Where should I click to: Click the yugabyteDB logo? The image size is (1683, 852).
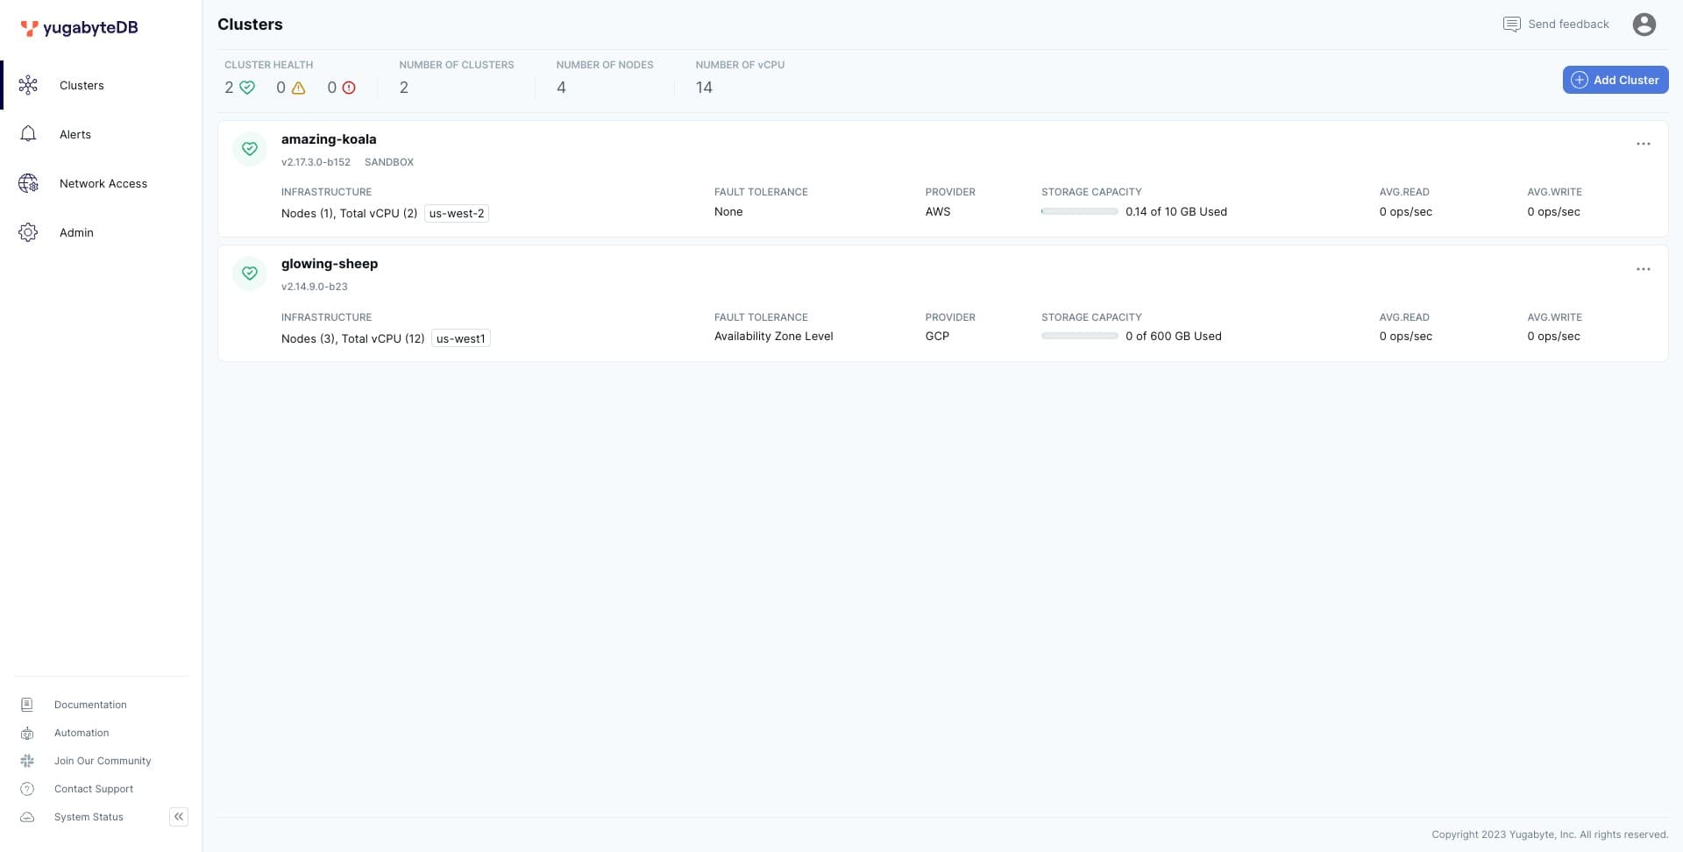click(79, 27)
